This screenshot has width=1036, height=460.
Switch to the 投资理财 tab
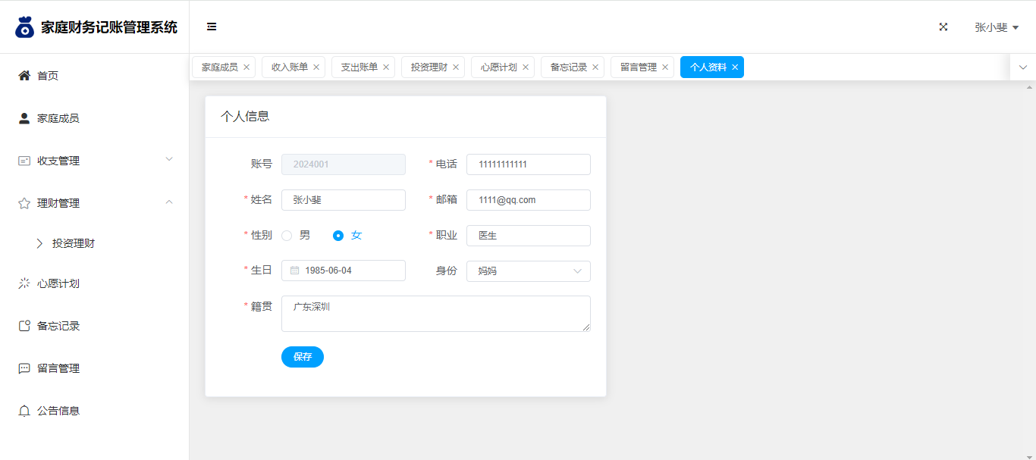(x=429, y=67)
